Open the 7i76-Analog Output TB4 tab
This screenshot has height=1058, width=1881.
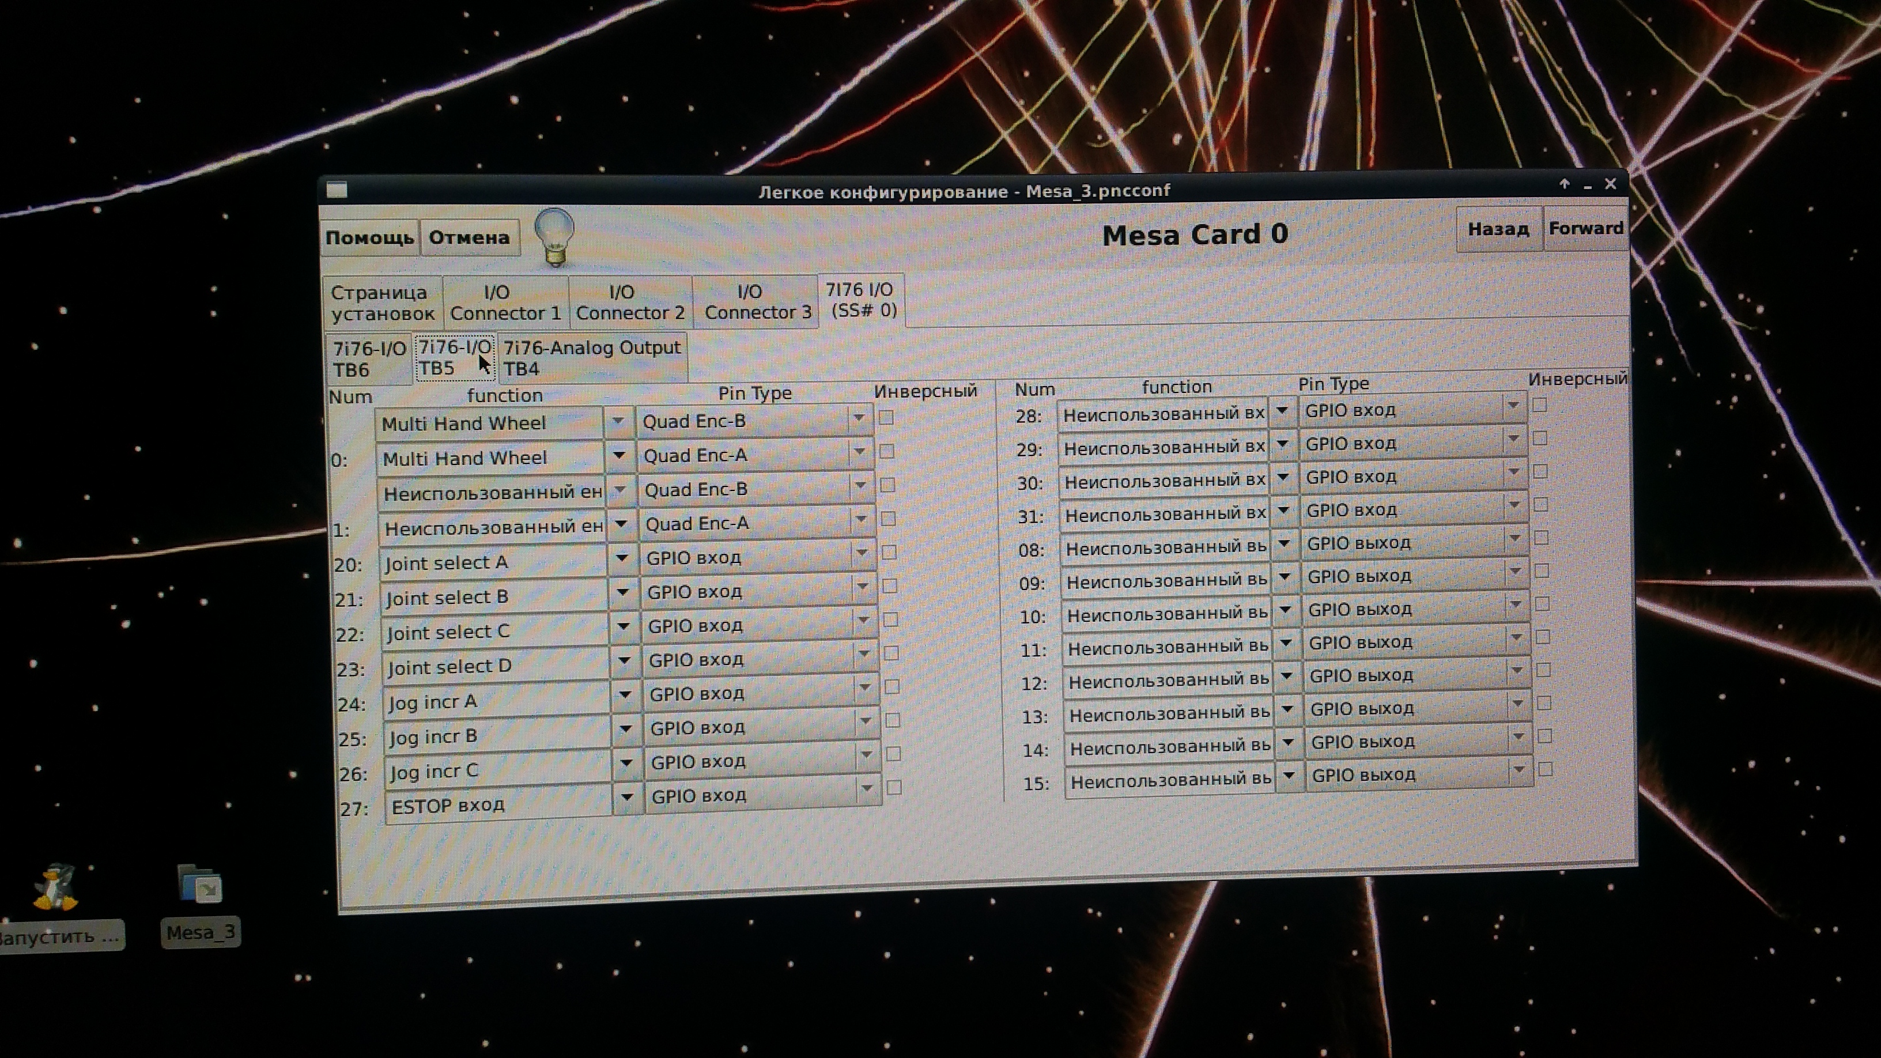click(591, 357)
